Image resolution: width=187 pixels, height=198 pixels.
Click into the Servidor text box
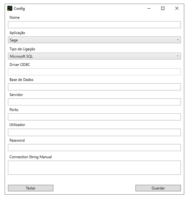click(x=94, y=102)
